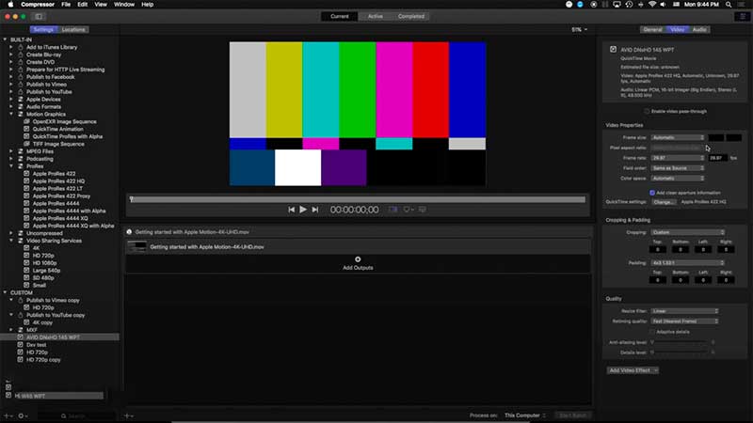Click the go to previous frame icon
The image size is (753, 423).
tap(291, 210)
